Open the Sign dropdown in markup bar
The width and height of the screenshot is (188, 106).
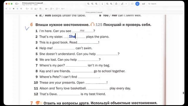click(x=36, y=9)
